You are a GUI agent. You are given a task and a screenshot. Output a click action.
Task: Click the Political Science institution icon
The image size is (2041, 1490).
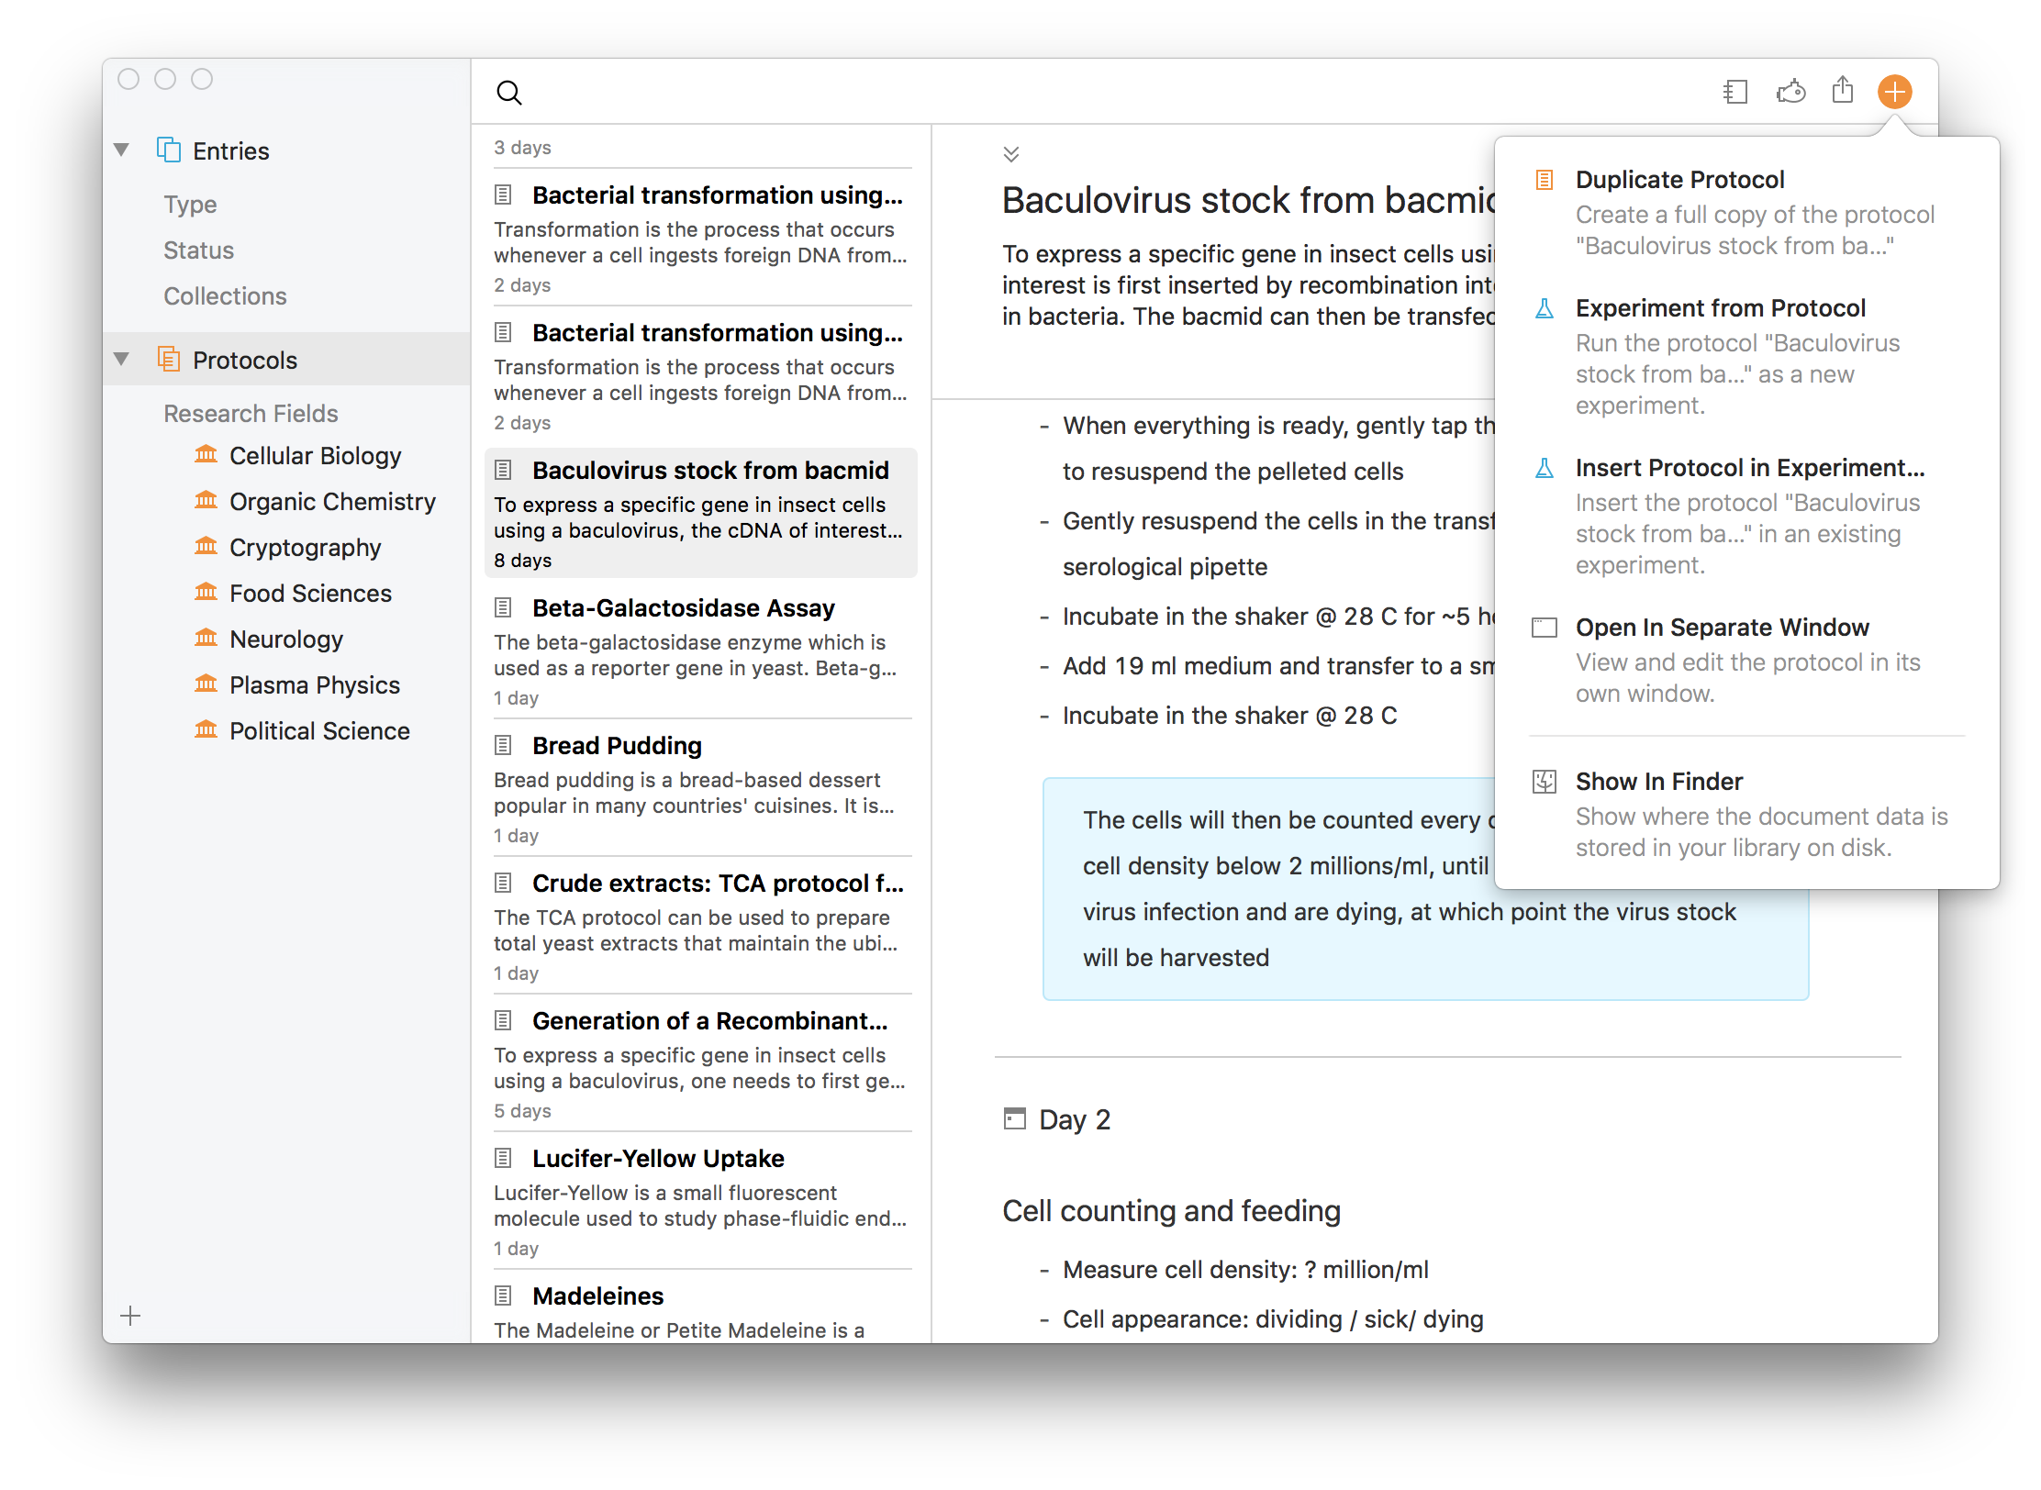coord(206,729)
